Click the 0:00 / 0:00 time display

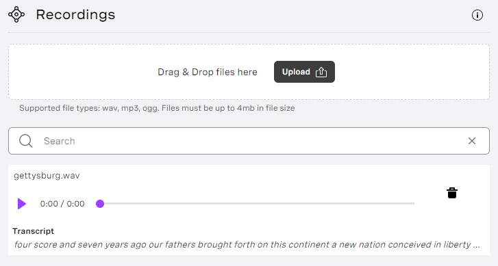[62, 204]
